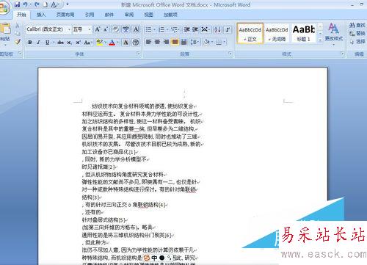Click the Character Shading icon
Screen dimensions: 367x265
126,43
